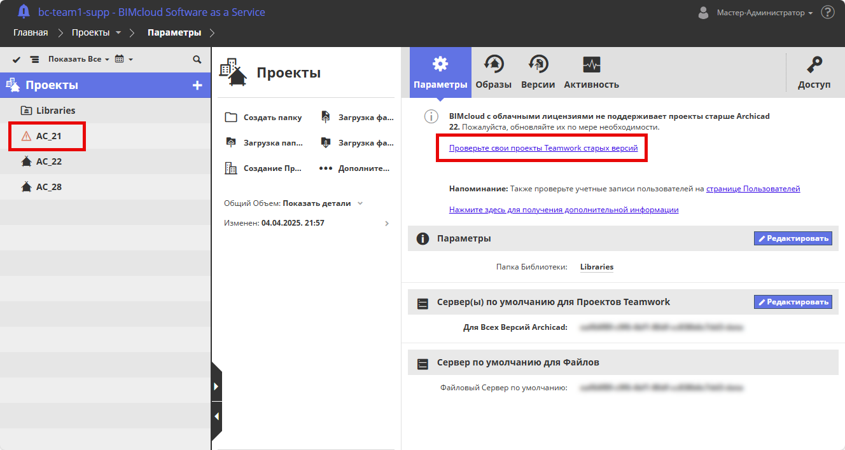Add new item with plus icon in Проекты header

coord(197,85)
